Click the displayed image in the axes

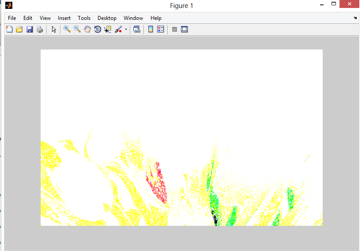(182, 137)
